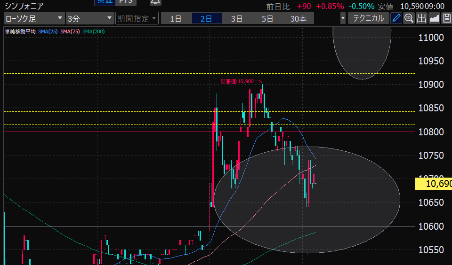Select the pencil drawing tool
The width and height of the screenshot is (452, 265).
tap(396, 18)
